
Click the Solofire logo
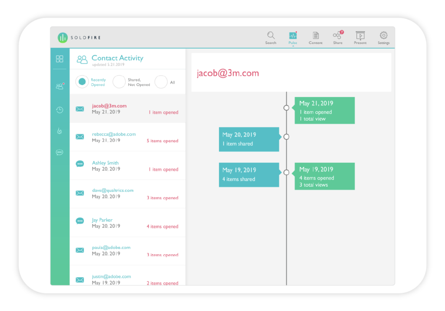click(x=79, y=37)
